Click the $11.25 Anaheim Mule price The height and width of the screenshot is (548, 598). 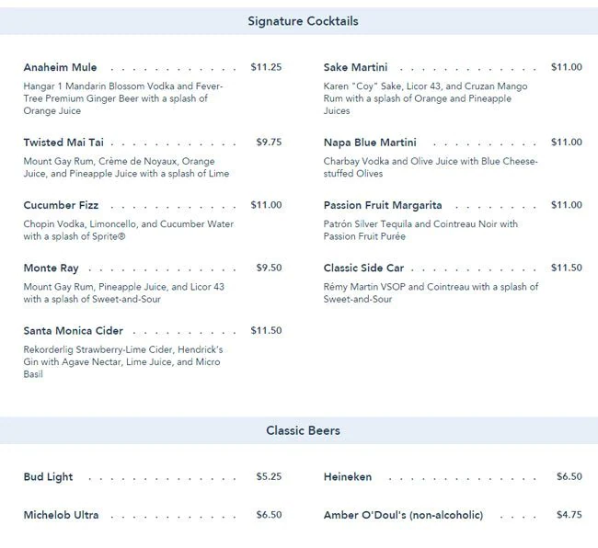[x=266, y=67]
